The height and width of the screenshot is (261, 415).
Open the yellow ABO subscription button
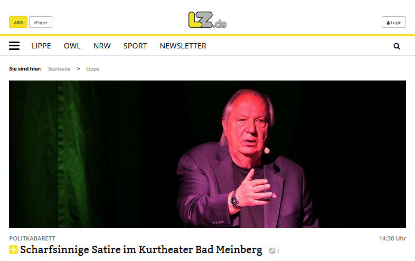click(18, 23)
